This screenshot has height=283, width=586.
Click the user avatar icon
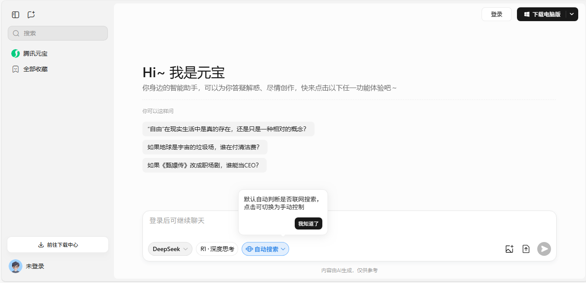[16, 266]
